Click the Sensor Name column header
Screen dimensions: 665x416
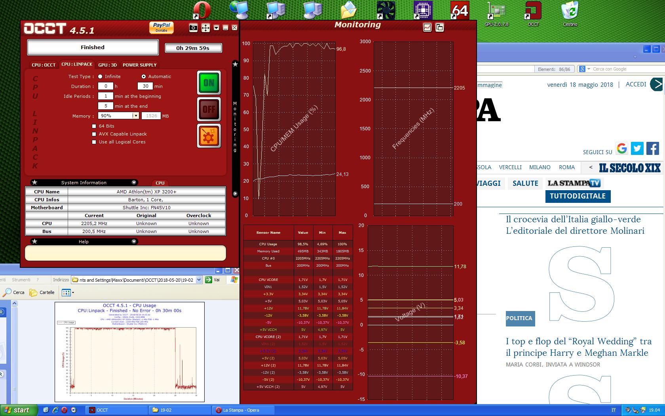click(x=268, y=233)
